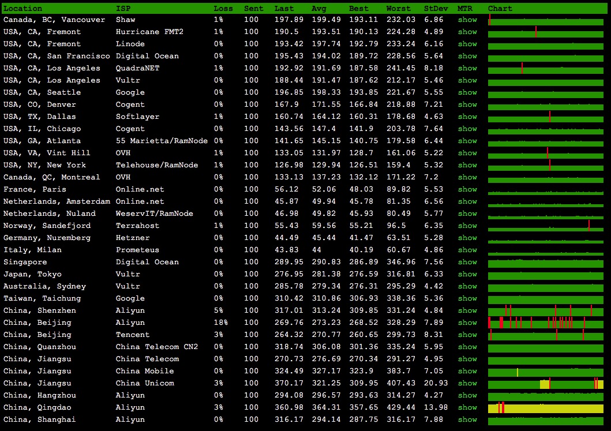Show MTR for Amsterdam Online.net
This screenshot has width=611, height=431.
point(467,201)
